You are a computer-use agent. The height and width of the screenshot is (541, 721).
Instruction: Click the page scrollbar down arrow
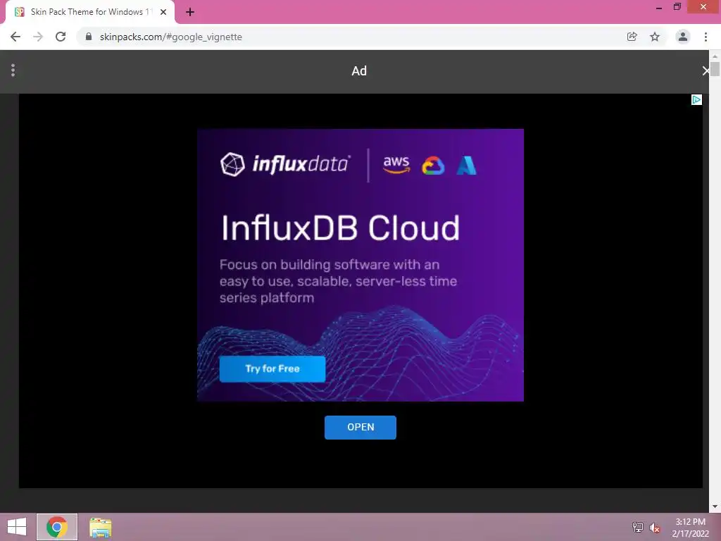[x=715, y=507]
